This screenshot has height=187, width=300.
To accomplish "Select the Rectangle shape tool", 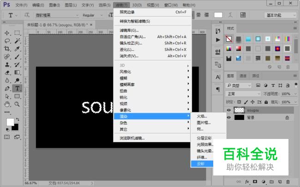I will [17, 97].
